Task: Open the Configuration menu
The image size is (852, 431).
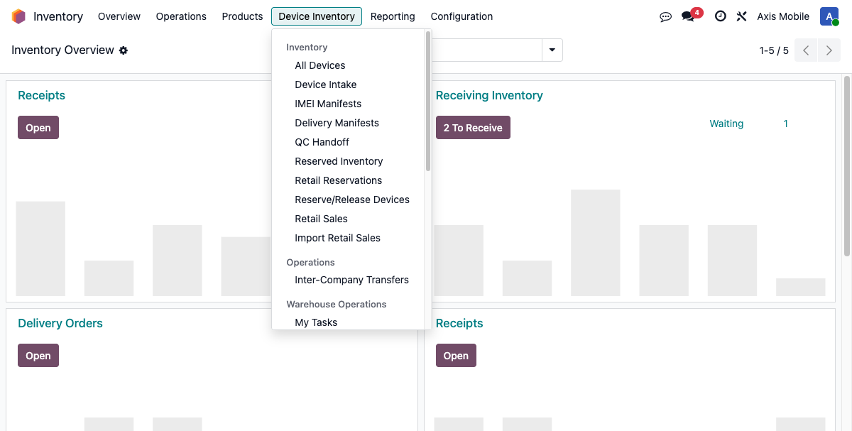Action: [x=461, y=16]
